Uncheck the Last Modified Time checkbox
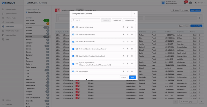This screenshot has height=107, width=207. pyautogui.click(x=73, y=56)
